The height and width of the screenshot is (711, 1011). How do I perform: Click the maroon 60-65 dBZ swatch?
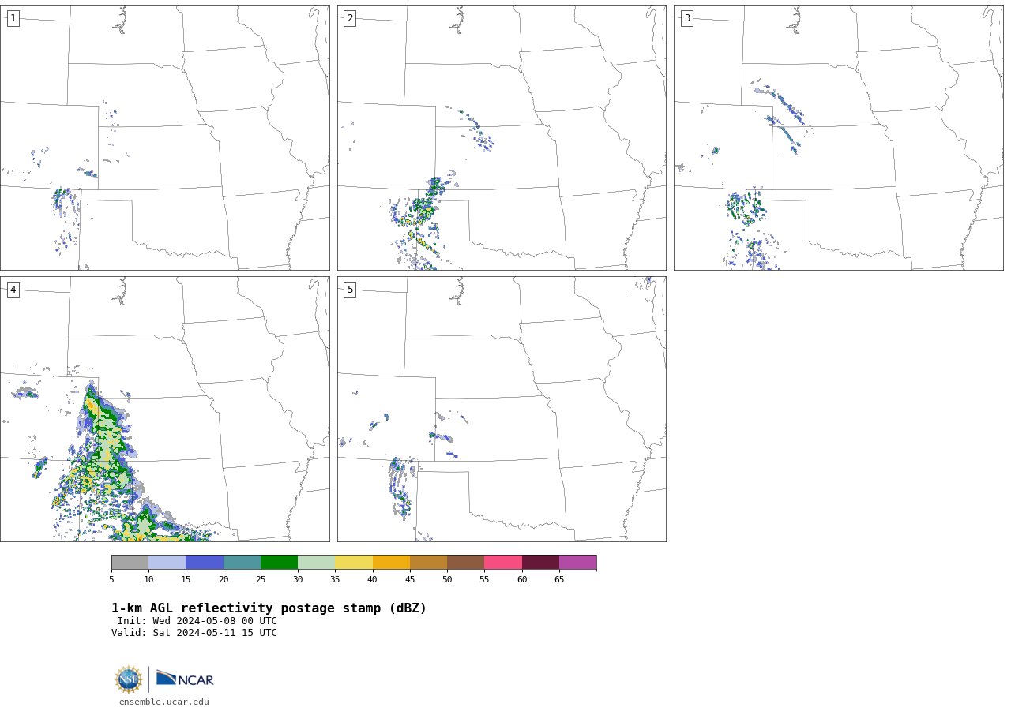(x=540, y=563)
